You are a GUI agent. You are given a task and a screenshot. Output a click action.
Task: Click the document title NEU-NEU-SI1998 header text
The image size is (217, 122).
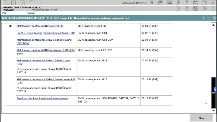click(66, 18)
